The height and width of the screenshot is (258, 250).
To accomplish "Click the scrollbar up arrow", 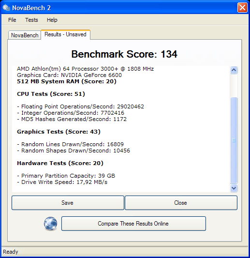I will [234, 70].
